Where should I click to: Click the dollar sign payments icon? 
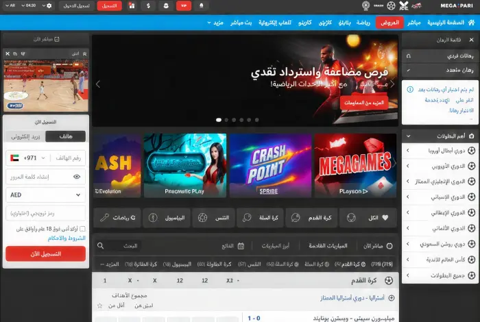149,5
